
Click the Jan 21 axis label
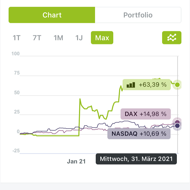click(x=76, y=161)
